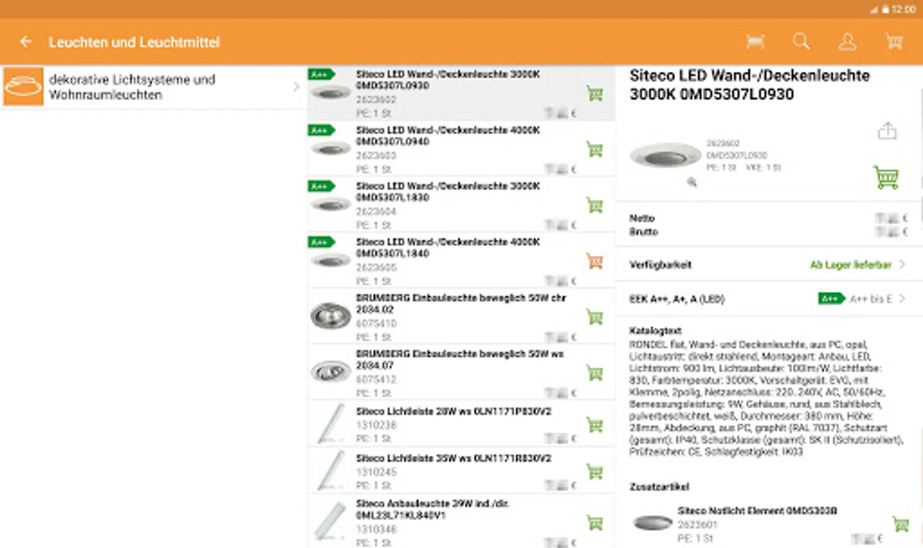Add Siteco Notlicht Element to cart

pos(900,524)
